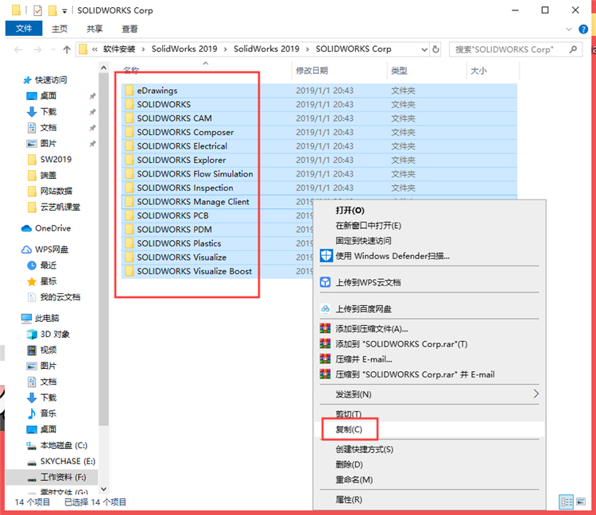Click the blue help question mark icon

point(583,29)
